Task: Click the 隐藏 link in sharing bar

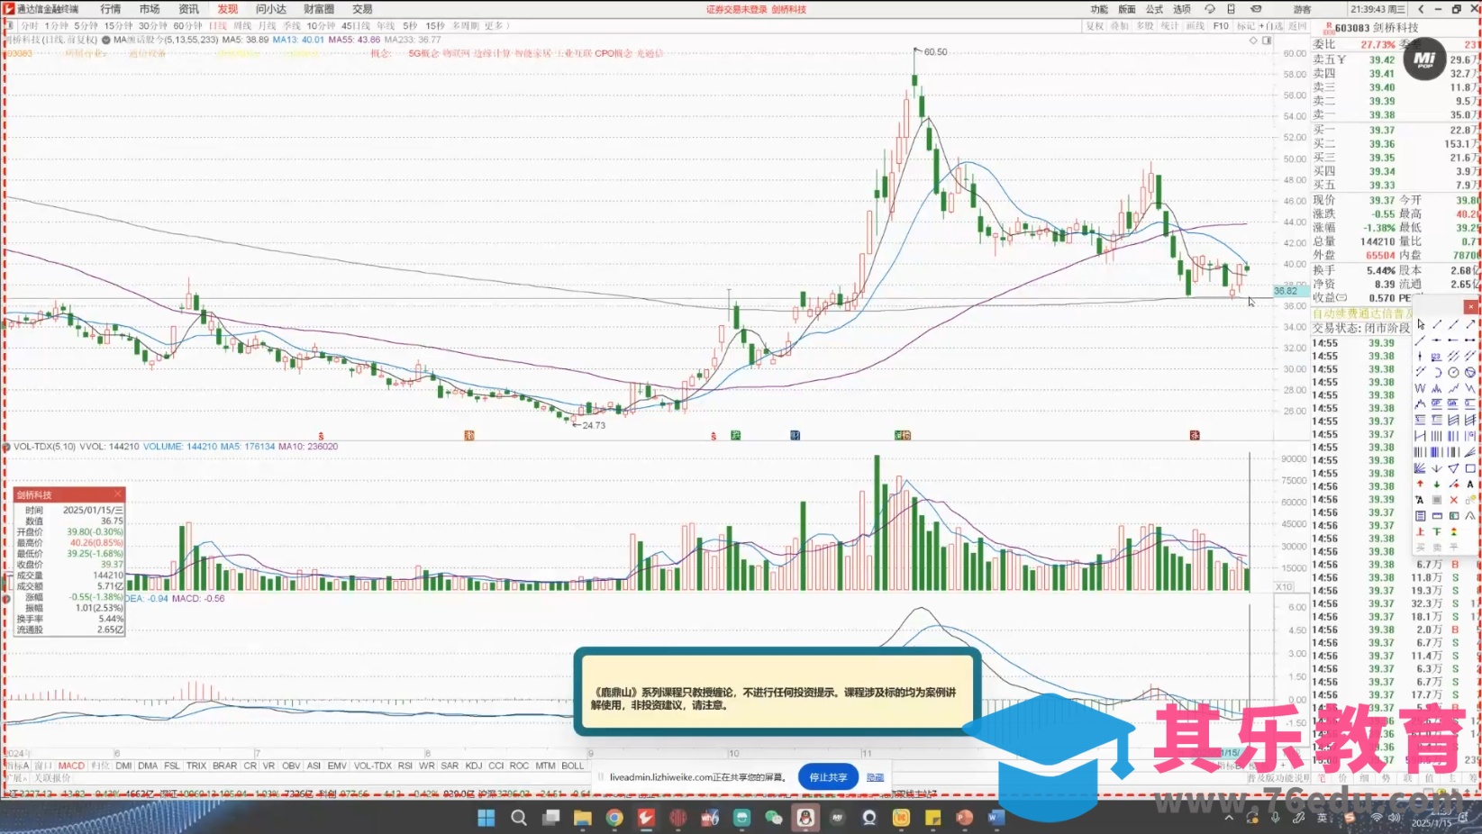Action: pos(875,777)
